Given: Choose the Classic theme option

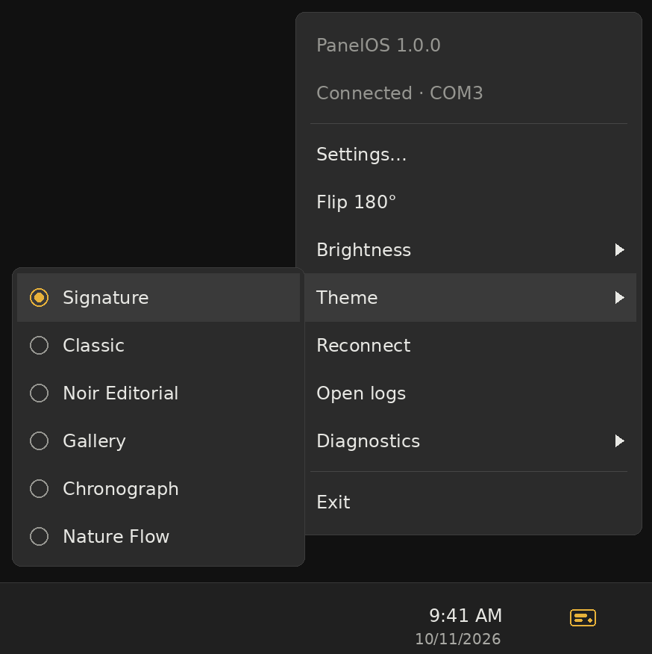Looking at the screenshot, I should pyautogui.click(x=158, y=346).
